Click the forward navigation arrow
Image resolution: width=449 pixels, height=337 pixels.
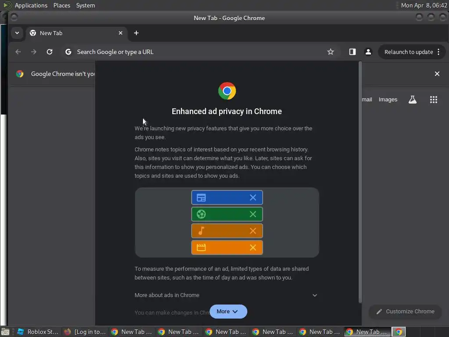(34, 52)
